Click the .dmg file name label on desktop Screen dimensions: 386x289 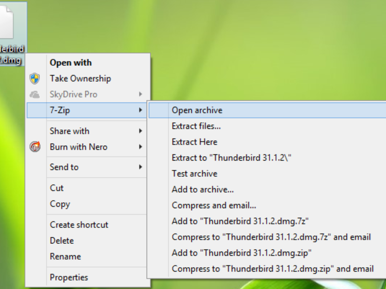coord(12,55)
